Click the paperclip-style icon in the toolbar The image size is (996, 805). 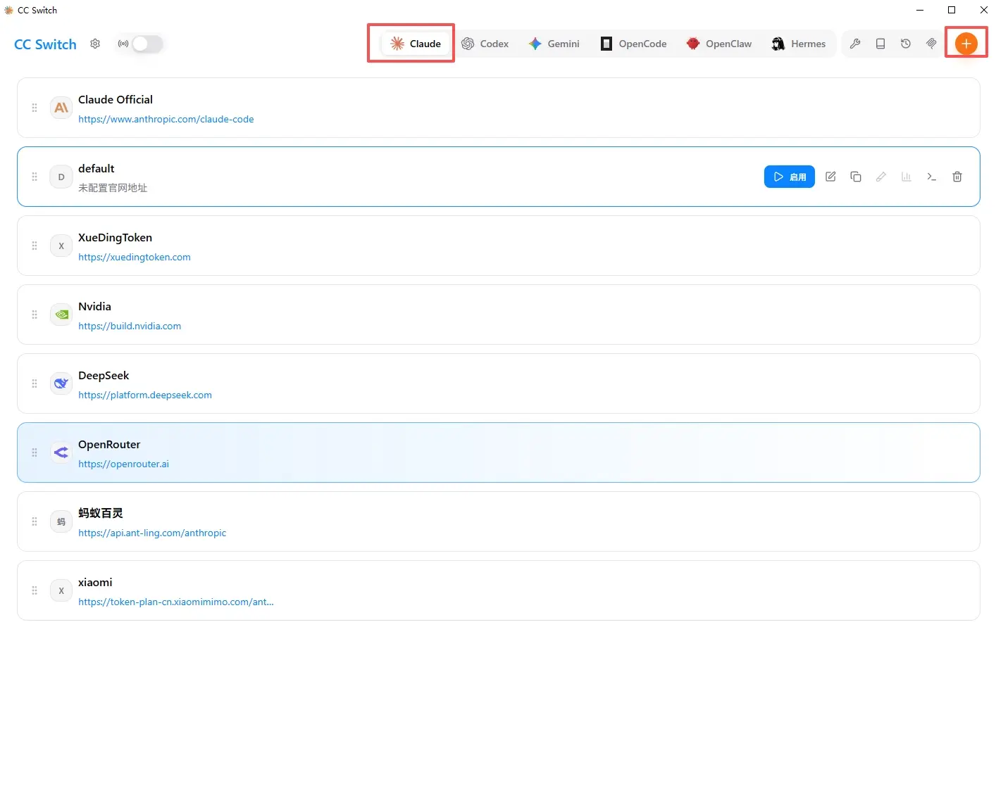(x=931, y=44)
